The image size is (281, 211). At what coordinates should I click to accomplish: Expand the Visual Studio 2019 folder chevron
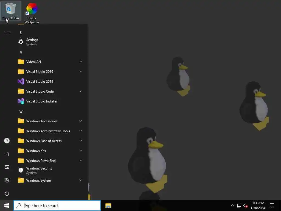point(81,71)
